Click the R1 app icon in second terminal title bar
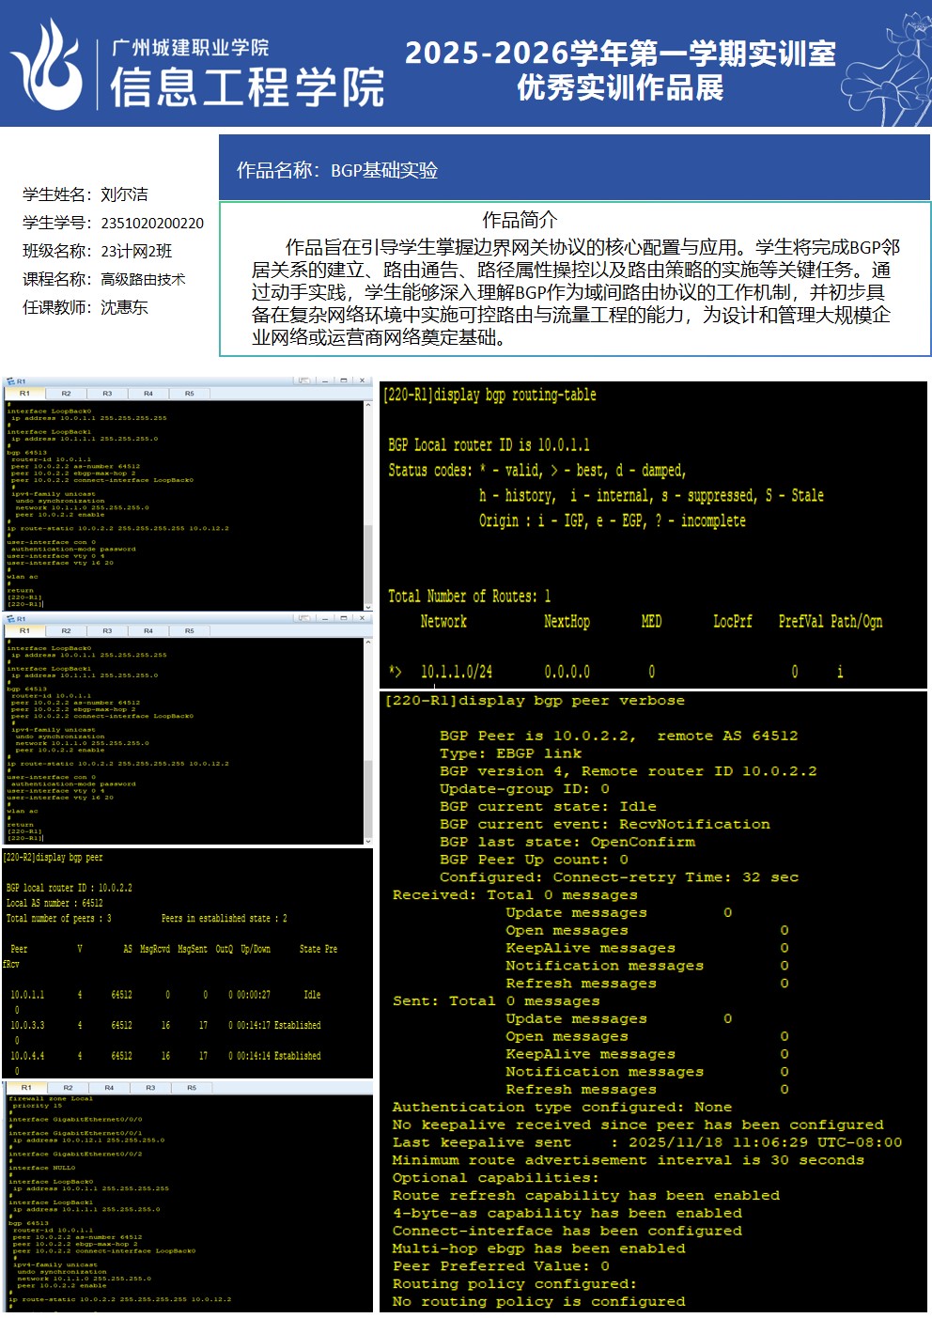The image size is (932, 1318). tap(10, 619)
